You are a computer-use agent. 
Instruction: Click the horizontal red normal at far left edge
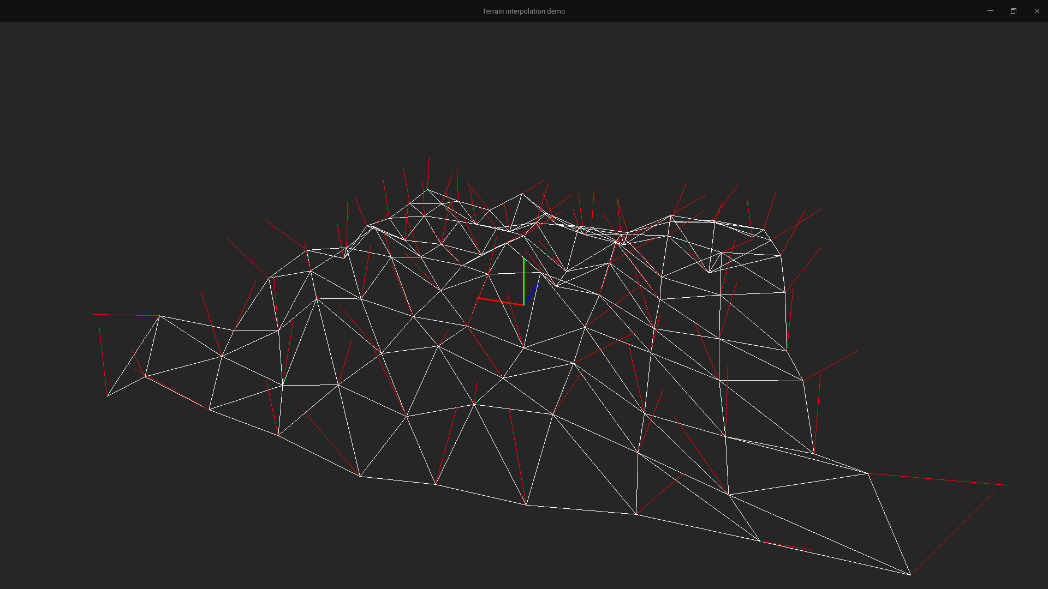pyautogui.click(x=126, y=315)
